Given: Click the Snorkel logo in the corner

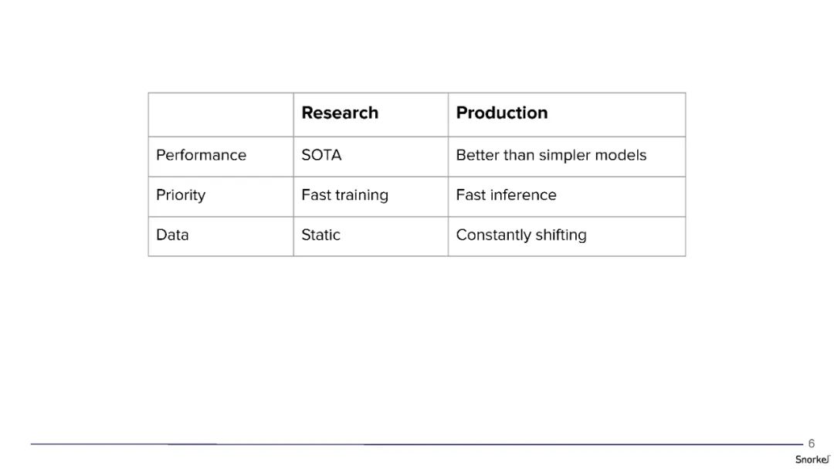Looking at the screenshot, I should coord(812,459).
